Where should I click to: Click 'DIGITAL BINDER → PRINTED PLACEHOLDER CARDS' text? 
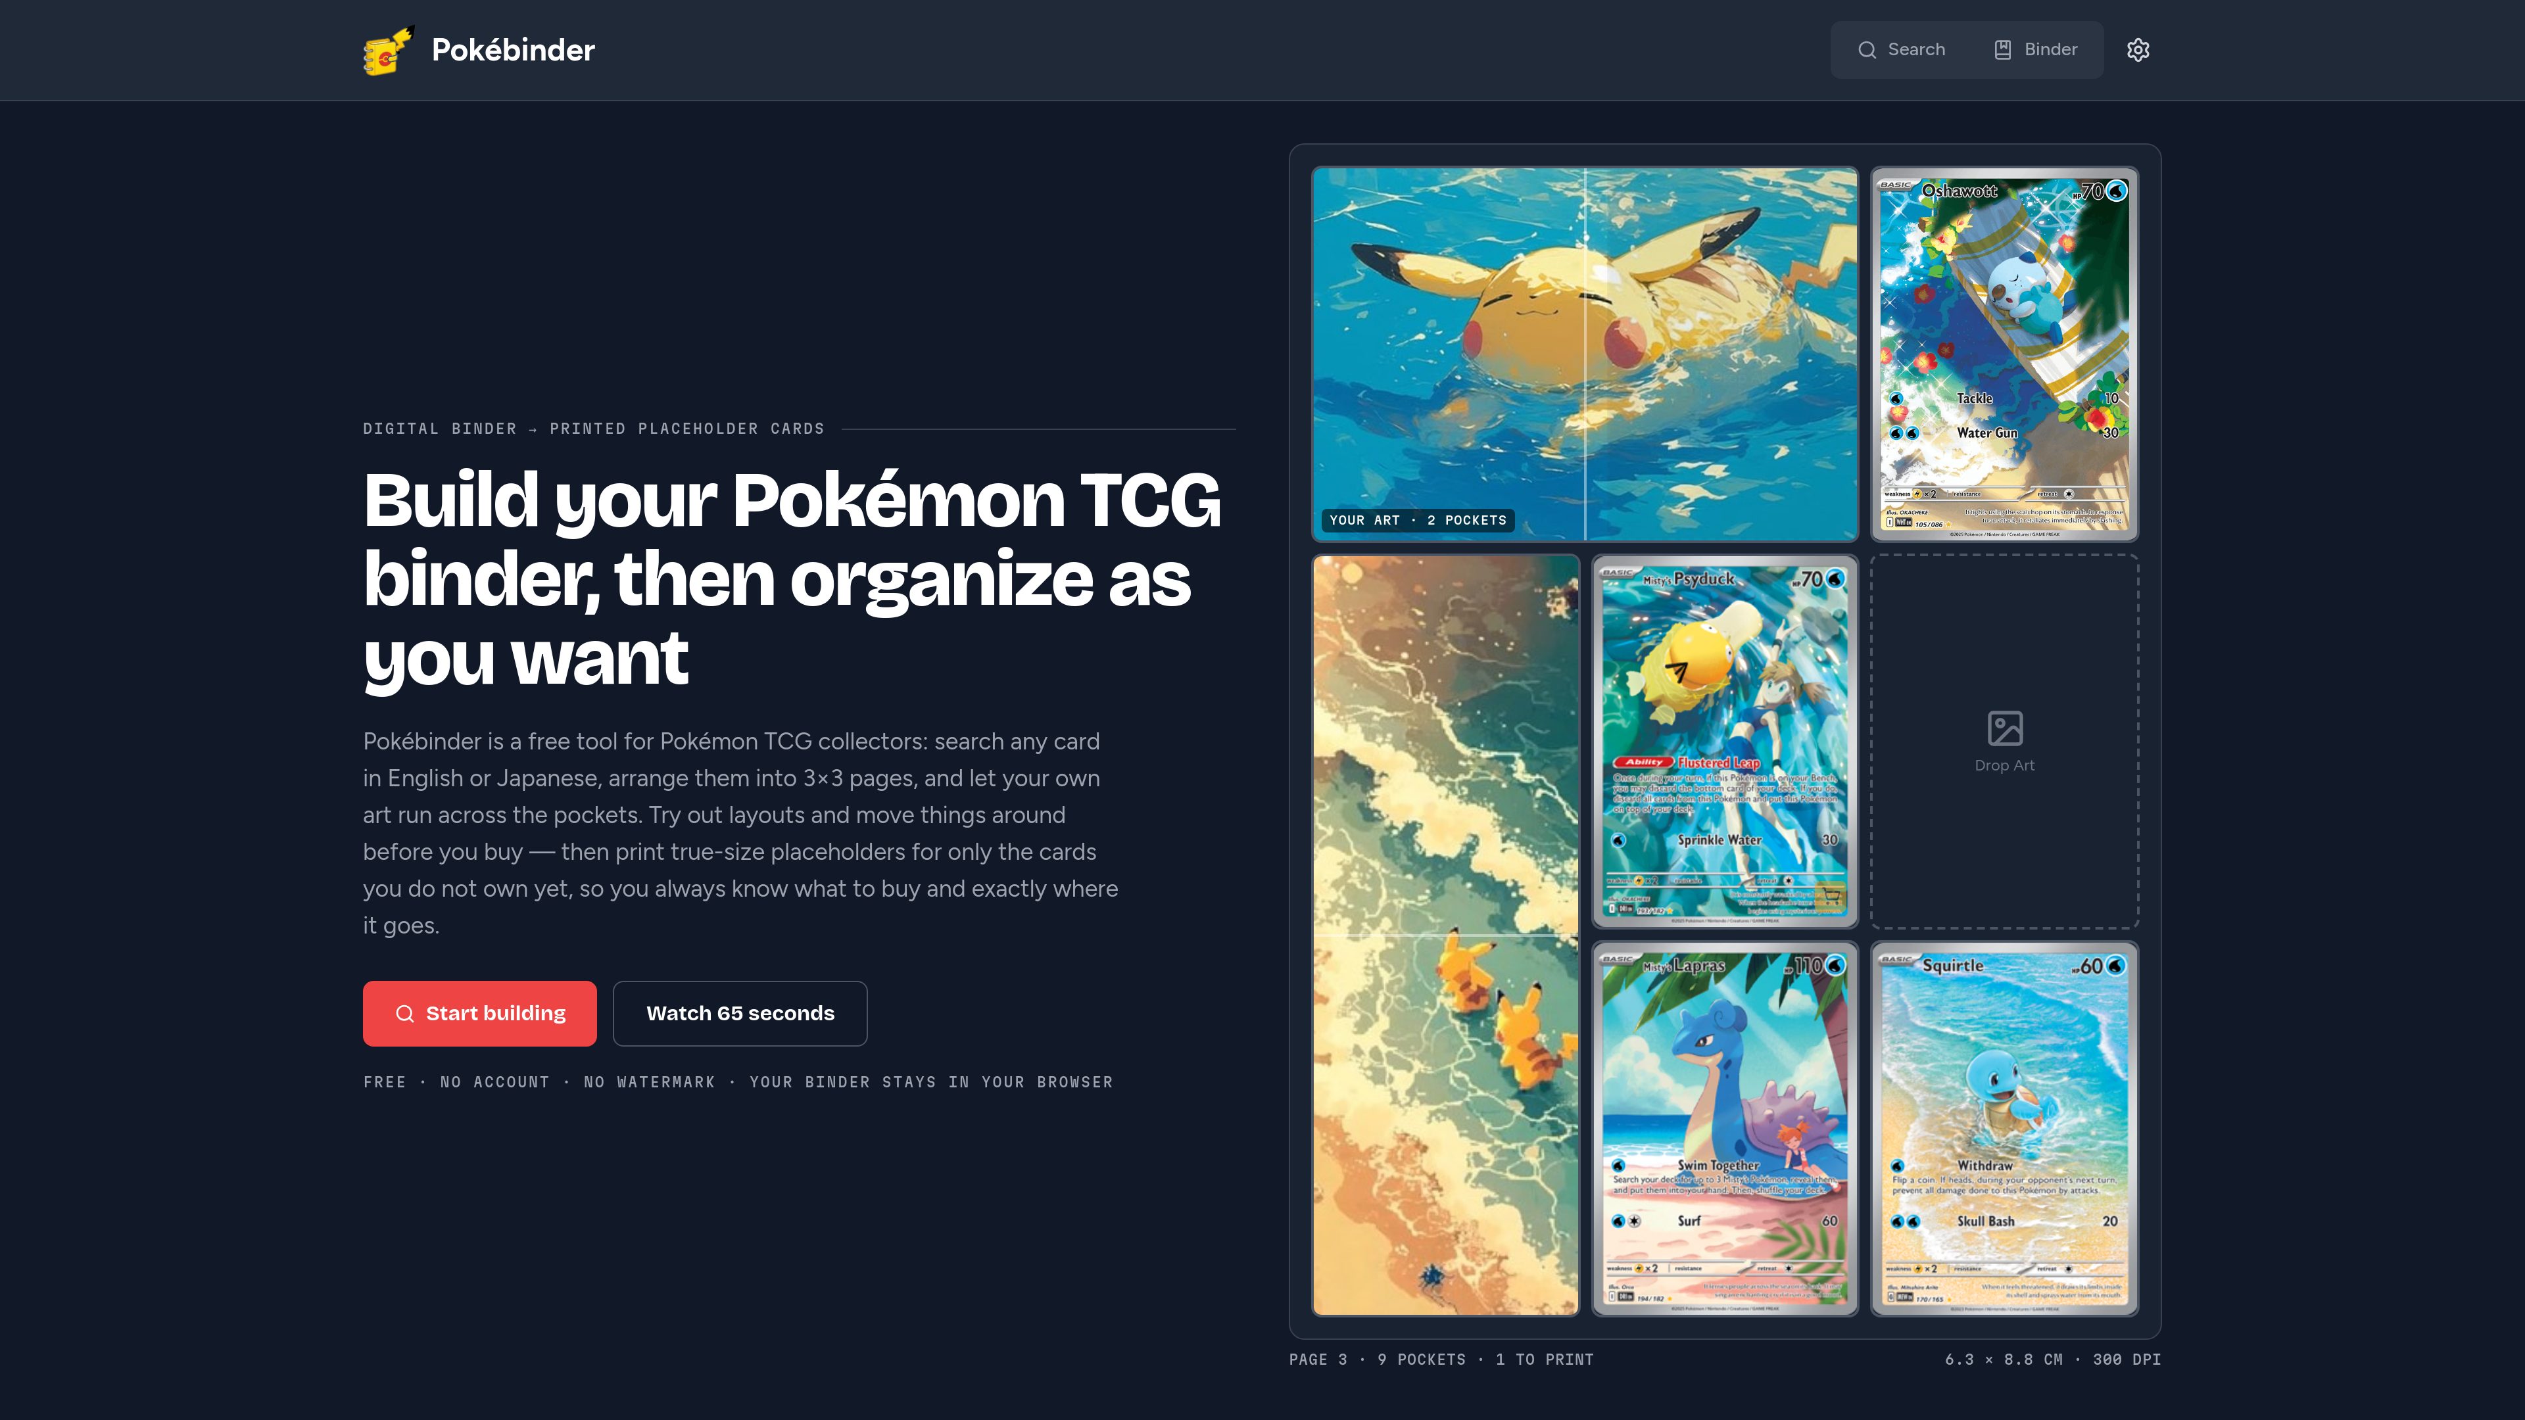[x=593, y=428]
